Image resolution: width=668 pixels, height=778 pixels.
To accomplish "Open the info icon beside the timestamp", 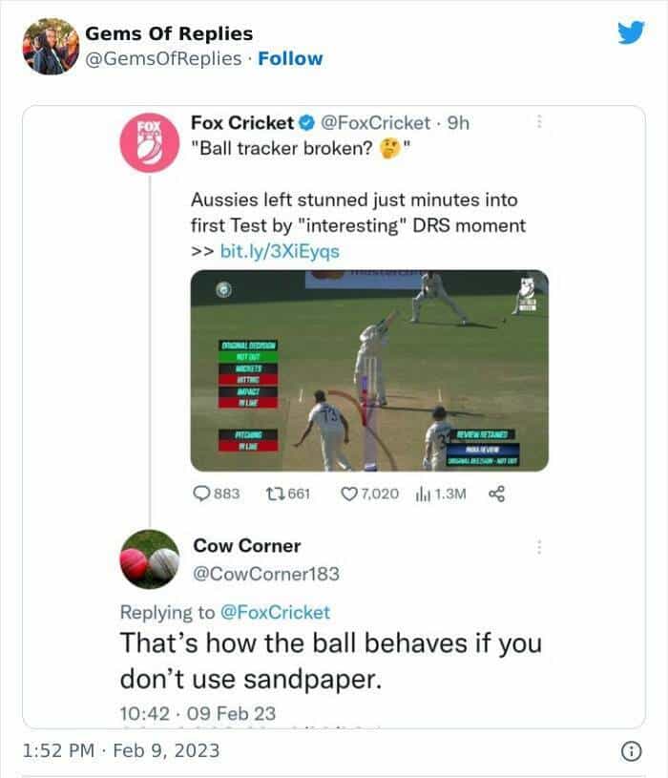I will [x=630, y=751].
